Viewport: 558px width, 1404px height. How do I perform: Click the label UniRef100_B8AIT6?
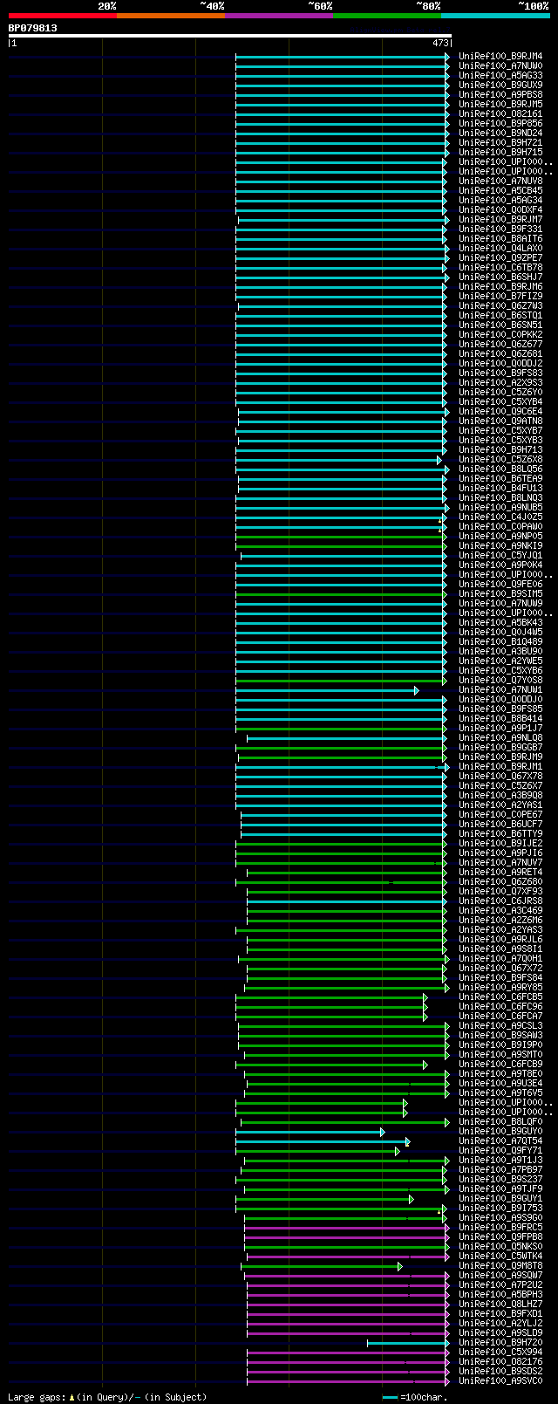pos(500,239)
